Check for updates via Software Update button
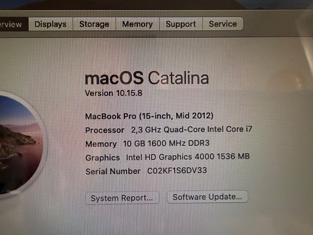 207,197
